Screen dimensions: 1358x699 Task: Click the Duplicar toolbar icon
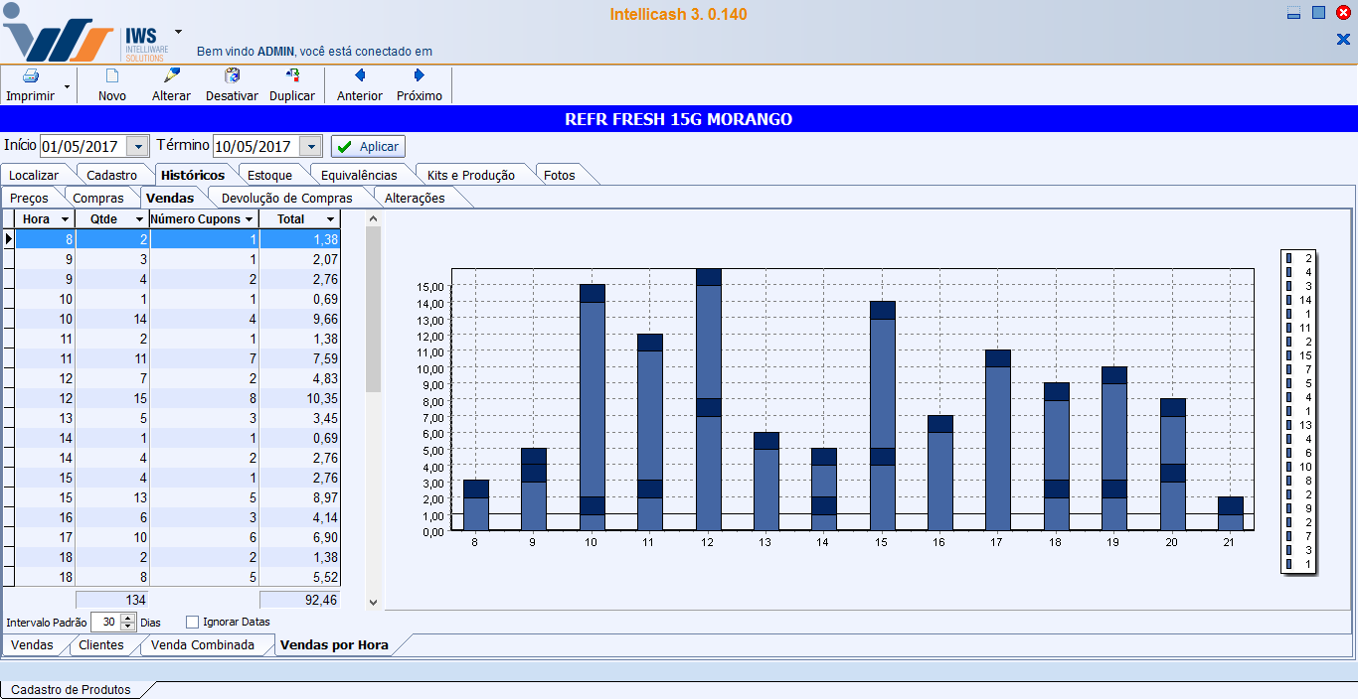coord(292,76)
